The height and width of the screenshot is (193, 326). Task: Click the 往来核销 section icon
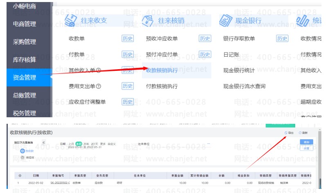click(x=147, y=21)
